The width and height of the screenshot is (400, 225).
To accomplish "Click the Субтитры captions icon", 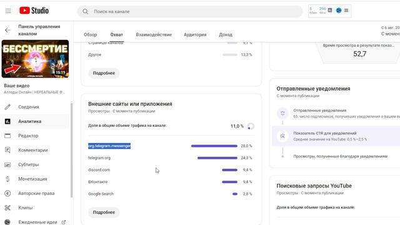I will pos(7,164).
